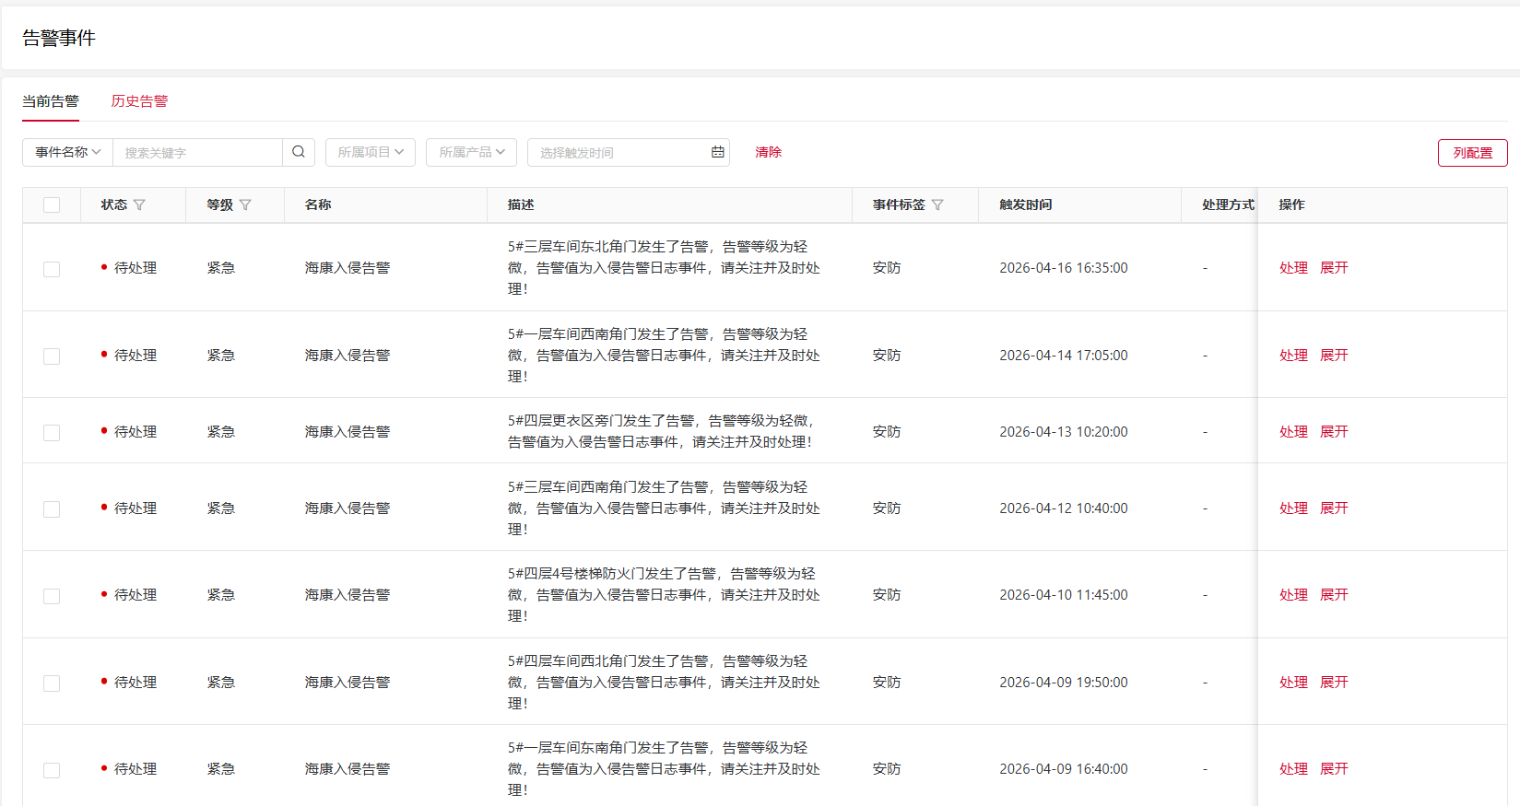Click 待处理 status in 2026-04-16 16:35:00 row
This screenshot has width=1520, height=806.
click(136, 268)
